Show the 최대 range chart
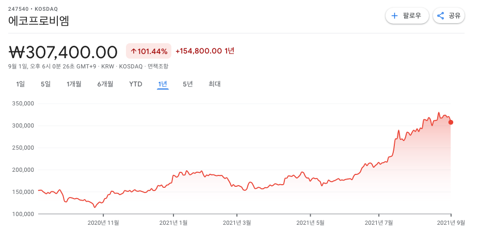This screenshot has width=480, height=232. [x=215, y=84]
